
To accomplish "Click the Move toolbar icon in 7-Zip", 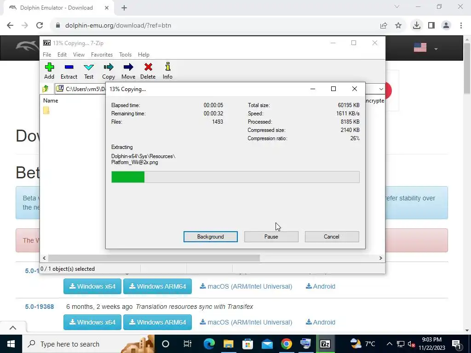I will [x=128, y=71].
